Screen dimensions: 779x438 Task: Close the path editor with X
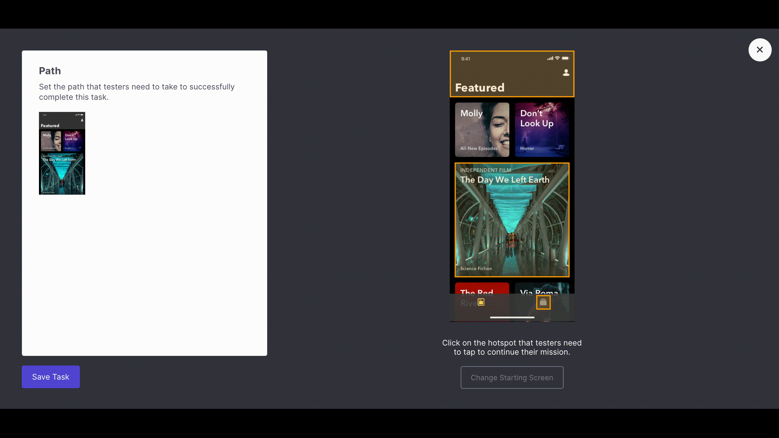click(x=760, y=50)
